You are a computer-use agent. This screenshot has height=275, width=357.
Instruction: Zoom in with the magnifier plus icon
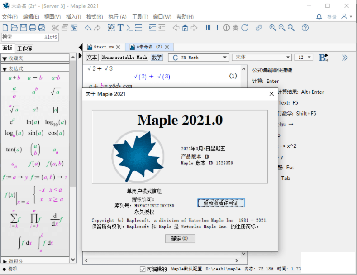point(272,28)
